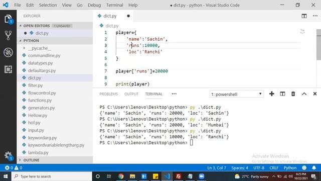Click the Windows search box
Viewport: 321px width, 181px height.
pyautogui.click(x=52, y=176)
